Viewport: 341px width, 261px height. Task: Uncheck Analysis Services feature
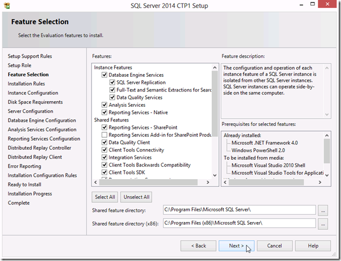104,105
